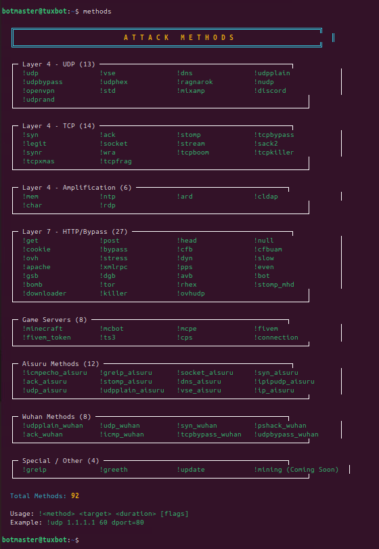This screenshot has height=549, width=379.
Task: Select the '!ragnarok' text
Action: click(x=195, y=82)
